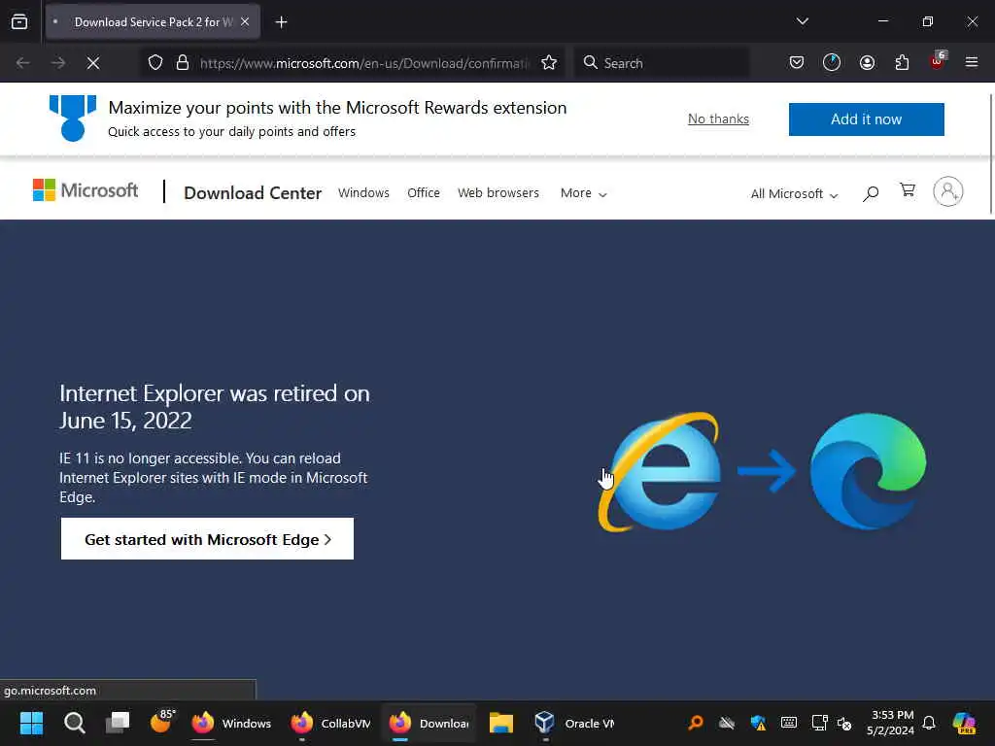Open the circular timer extension icon in the toolbar

tap(832, 62)
